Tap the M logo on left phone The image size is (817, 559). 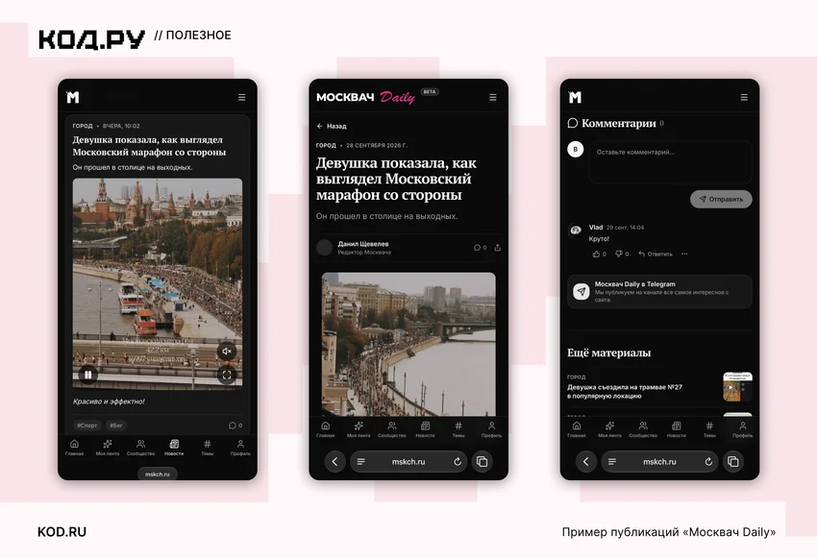73,97
